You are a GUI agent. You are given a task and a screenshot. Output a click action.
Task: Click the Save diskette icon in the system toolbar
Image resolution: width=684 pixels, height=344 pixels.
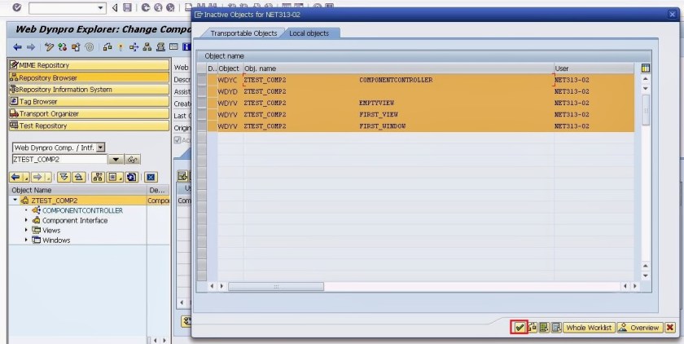[127, 7]
